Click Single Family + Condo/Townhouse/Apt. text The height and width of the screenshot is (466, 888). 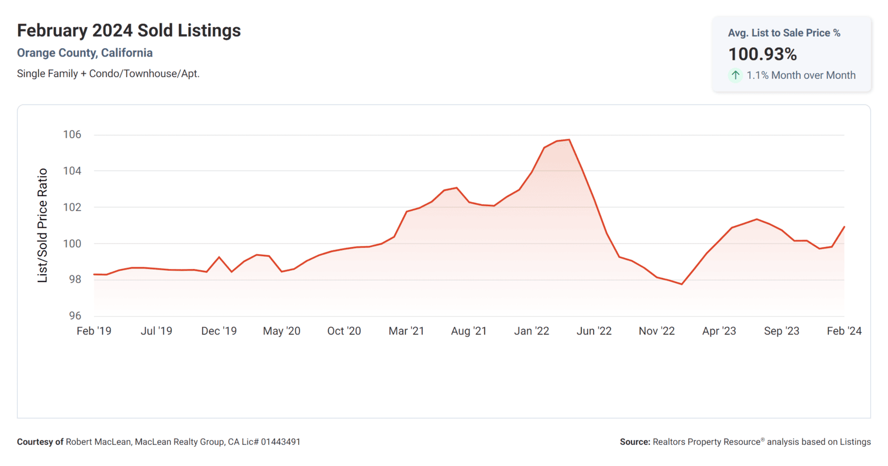108,74
